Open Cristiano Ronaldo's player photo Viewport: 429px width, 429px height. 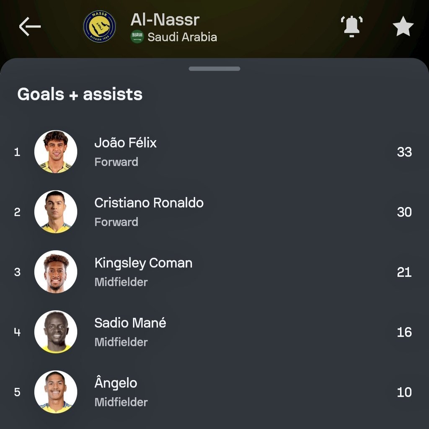pos(56,212)
